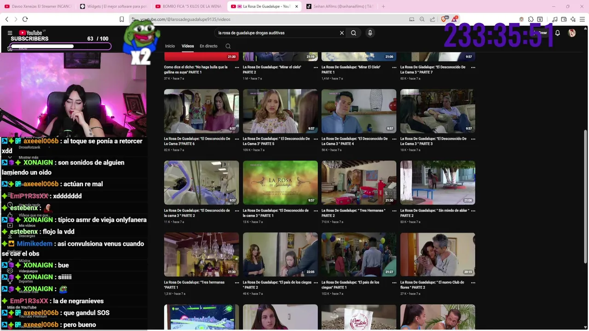Open Brave Shields lion icon
This screenshot has width=589, height=331.
coord(444,19)
